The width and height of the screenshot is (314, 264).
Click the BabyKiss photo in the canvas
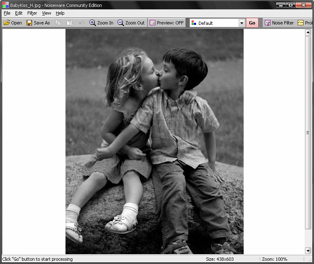click(155, 141)
